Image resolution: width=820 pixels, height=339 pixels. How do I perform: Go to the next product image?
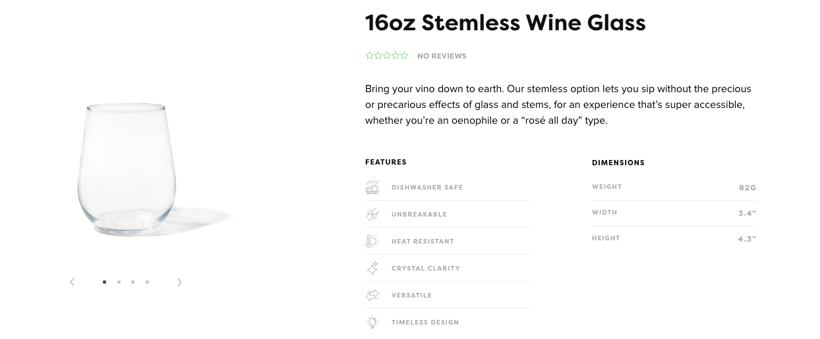click(179, 282)
